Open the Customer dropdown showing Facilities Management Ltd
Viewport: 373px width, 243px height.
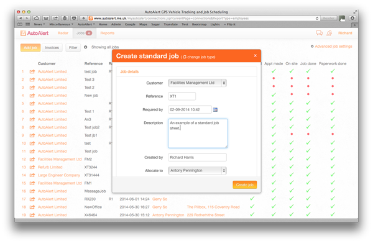(197, 83)
